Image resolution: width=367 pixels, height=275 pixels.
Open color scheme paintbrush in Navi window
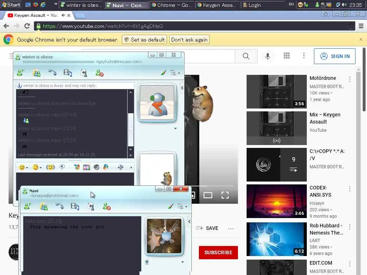(171, 206)
